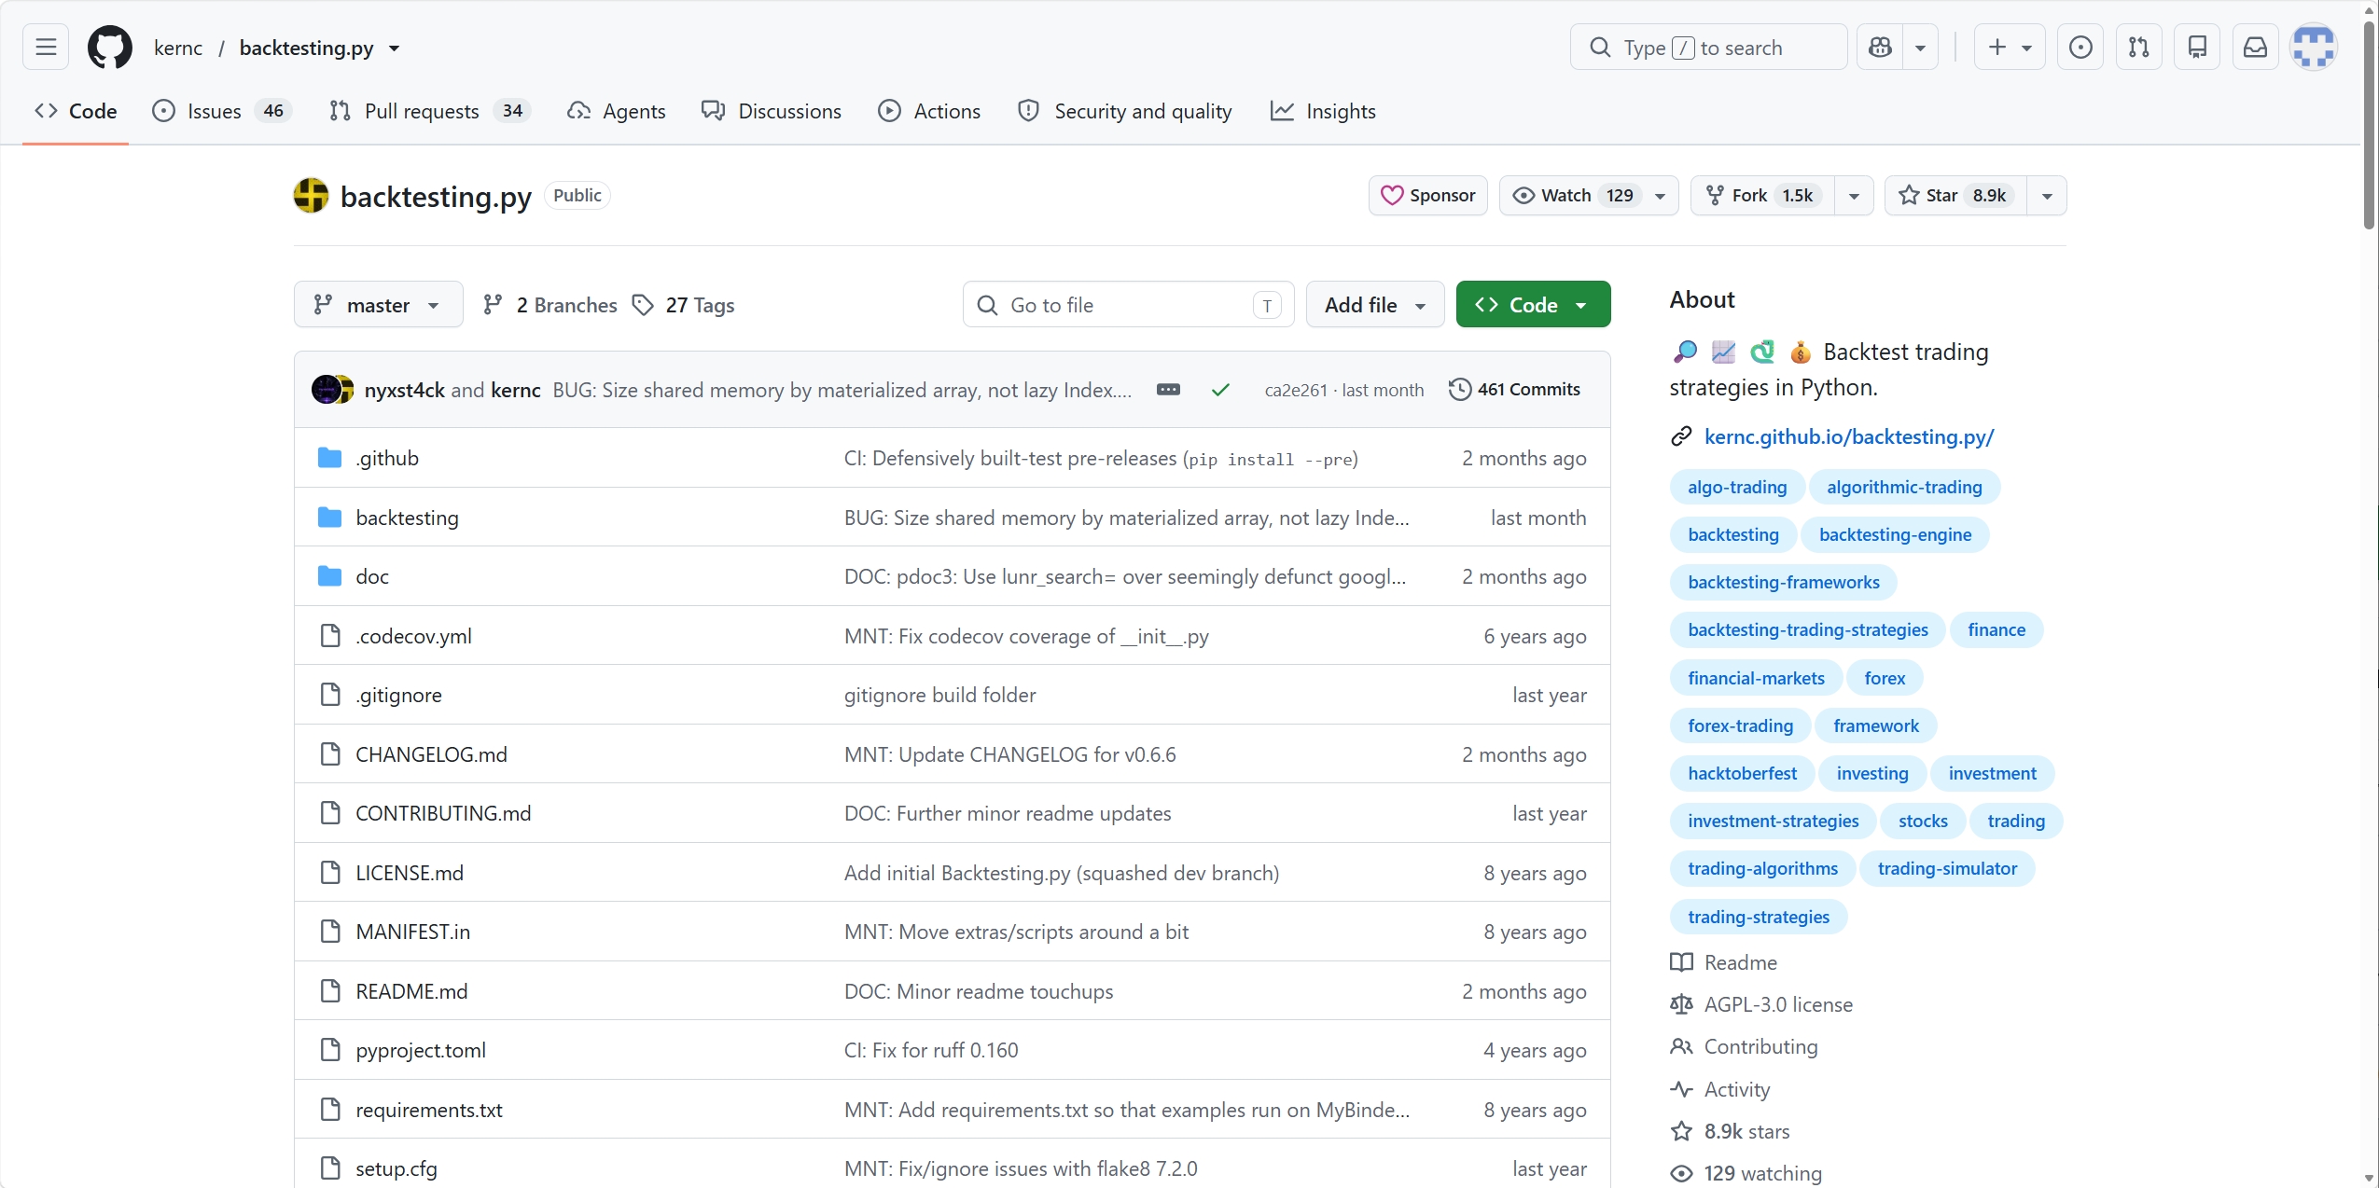The width and height of the screenshot is (2379, 1188).
Task: Click the Activity pulse icon
Action: point(1681,1089)
